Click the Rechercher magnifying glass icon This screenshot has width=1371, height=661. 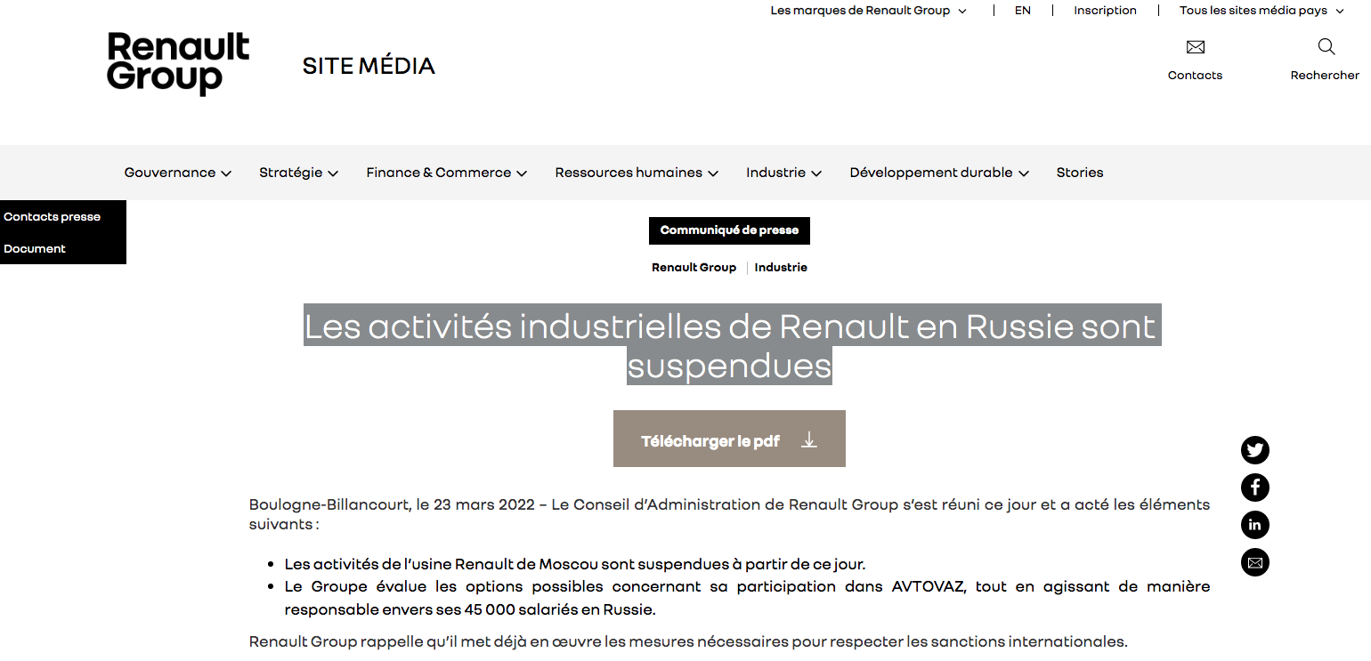point(1326,46)
